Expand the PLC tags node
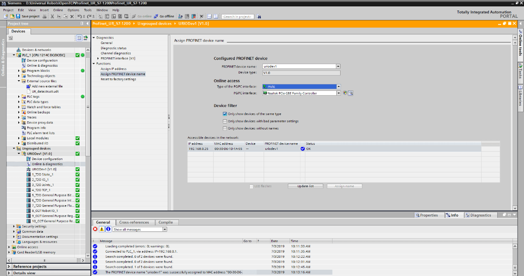The width and height of the screenshot is (524, 276). [19, 97]
